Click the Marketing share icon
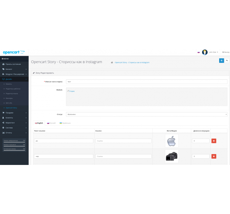Image resolution: width=230 pixels, height=214 pixels. (3, 123)
